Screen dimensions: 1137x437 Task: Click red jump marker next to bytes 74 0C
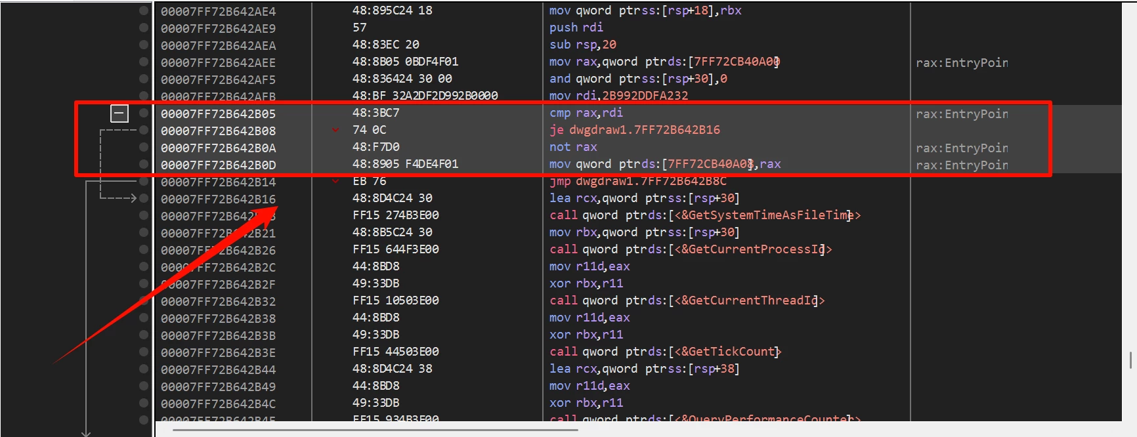tap(335, 130)
